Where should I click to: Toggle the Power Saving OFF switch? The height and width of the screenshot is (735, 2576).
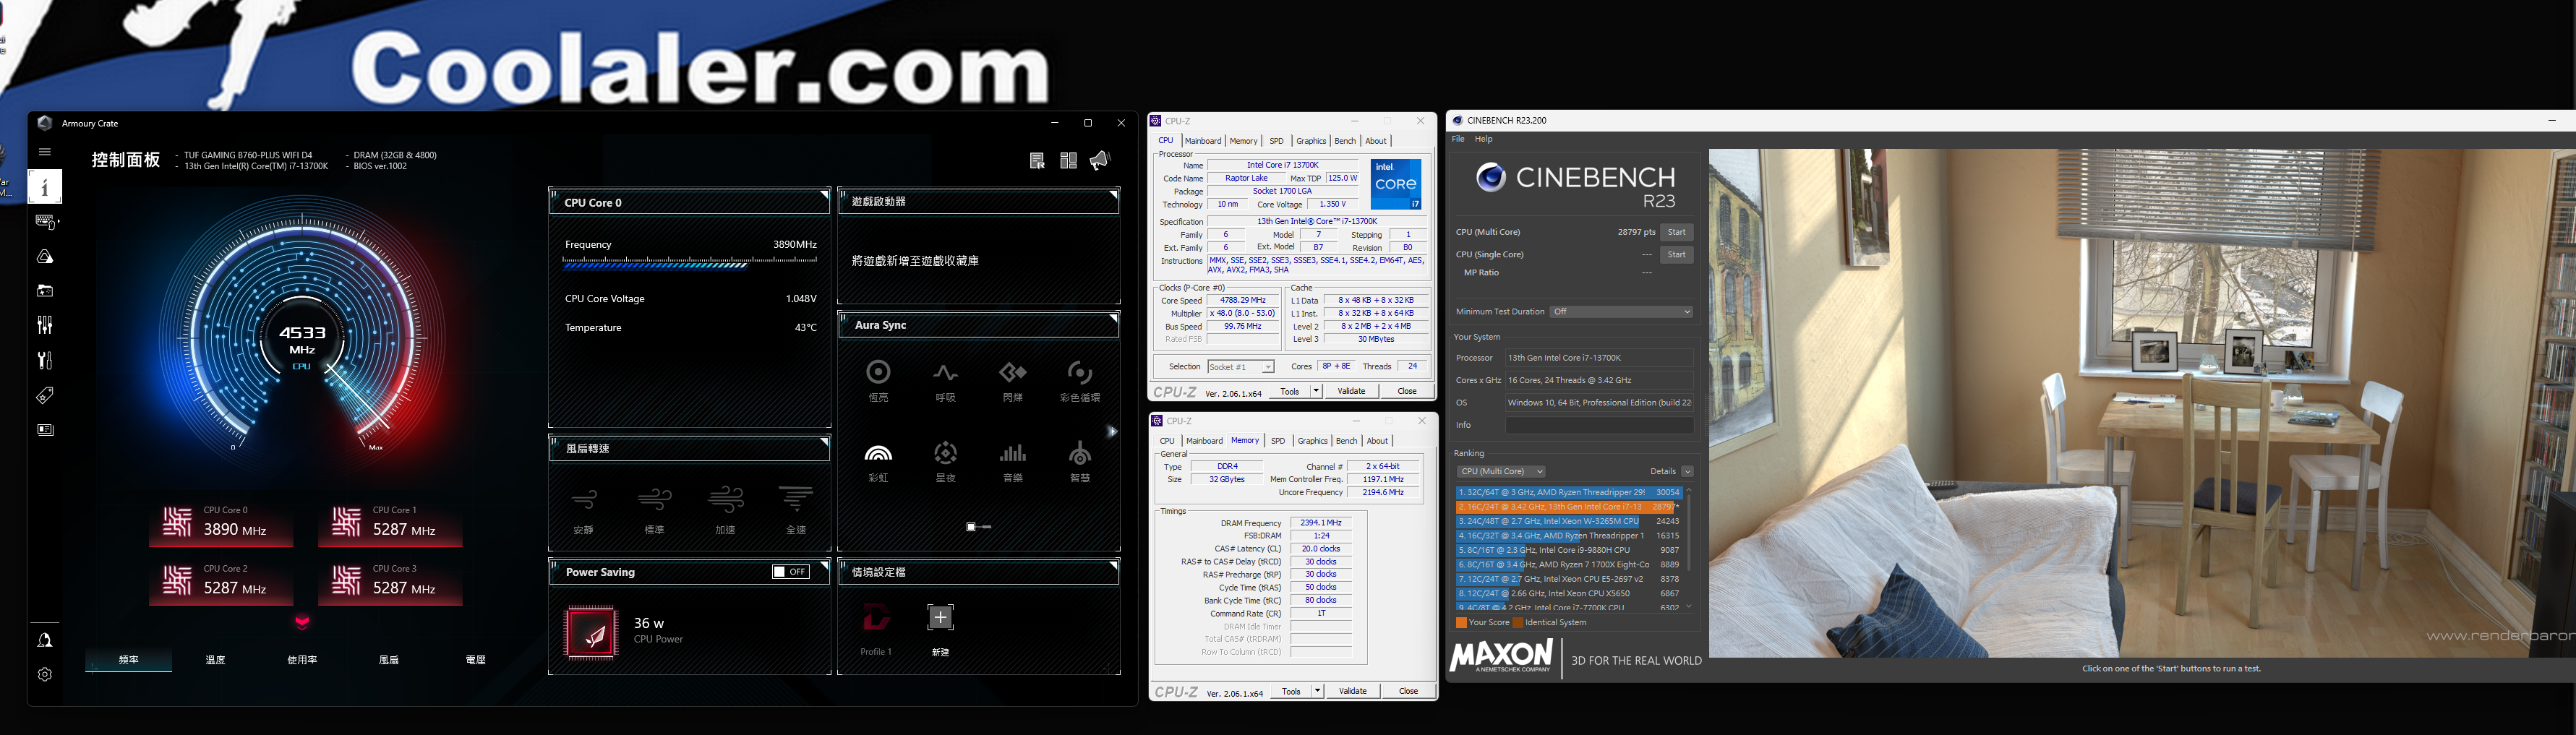point(791,572)
